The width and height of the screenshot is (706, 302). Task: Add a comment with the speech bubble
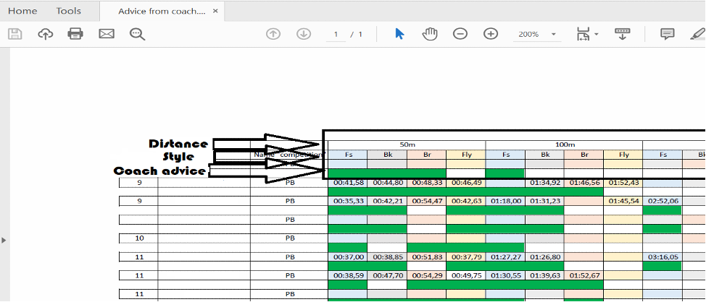pos(667,34)
